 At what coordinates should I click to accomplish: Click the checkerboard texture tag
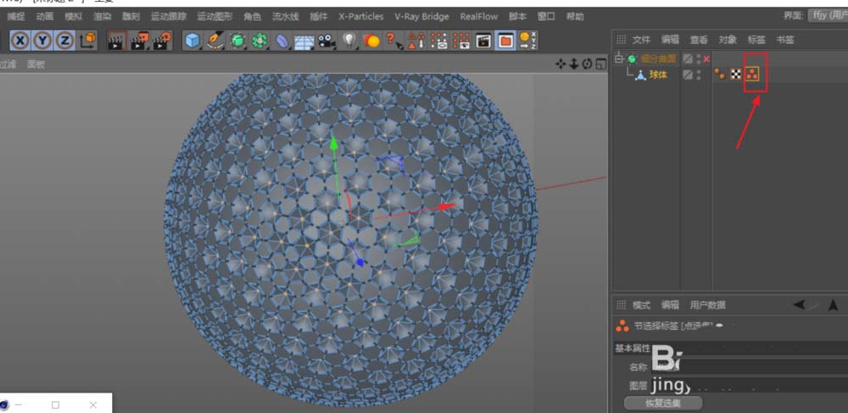[x=736, y=74]
